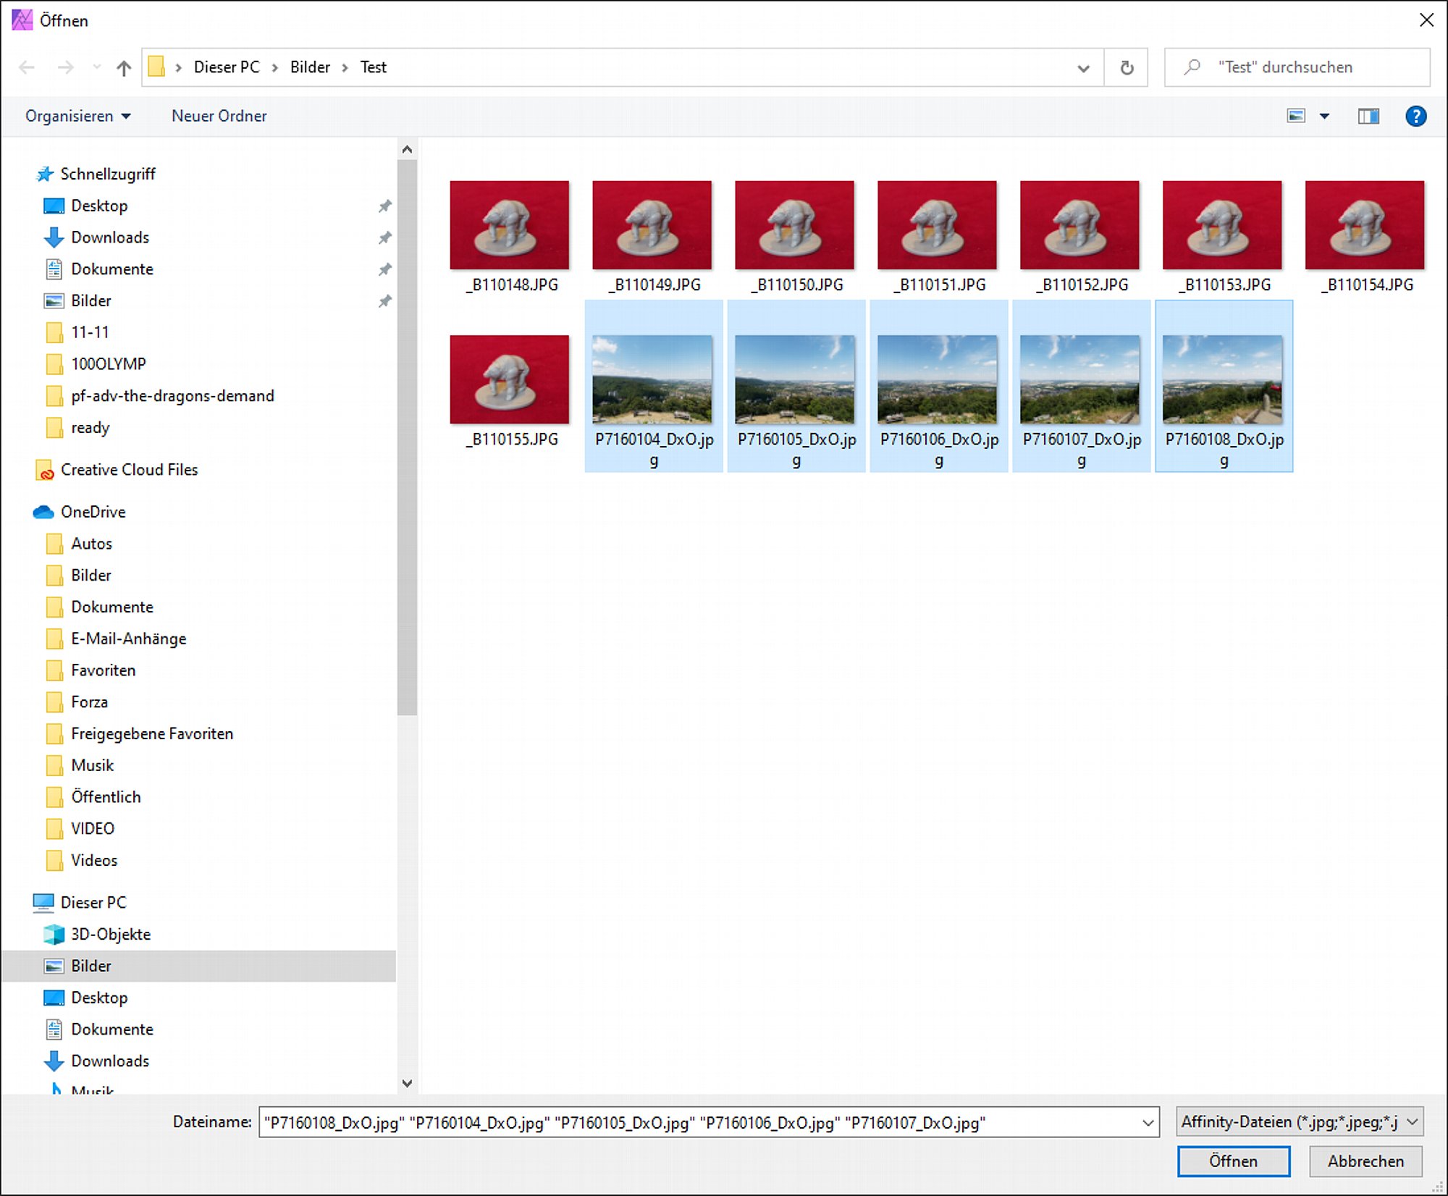Click the sidebar vertical scrollbar thumb

click(407, 437)
